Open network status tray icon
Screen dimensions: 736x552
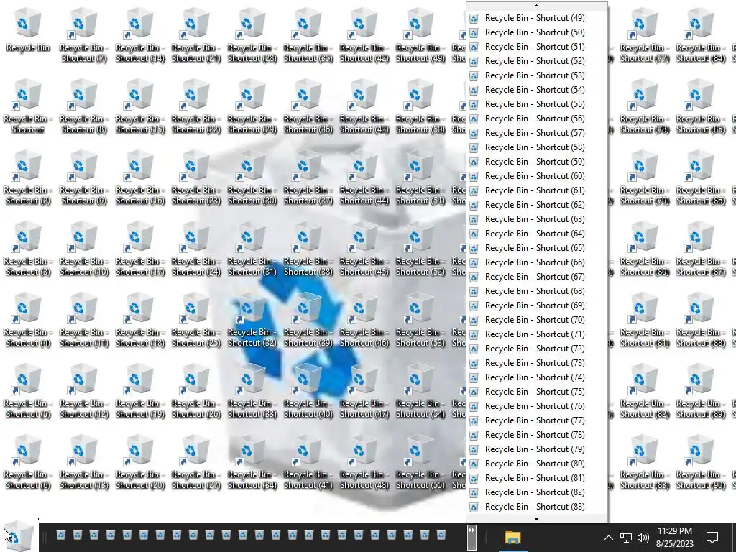626,538
